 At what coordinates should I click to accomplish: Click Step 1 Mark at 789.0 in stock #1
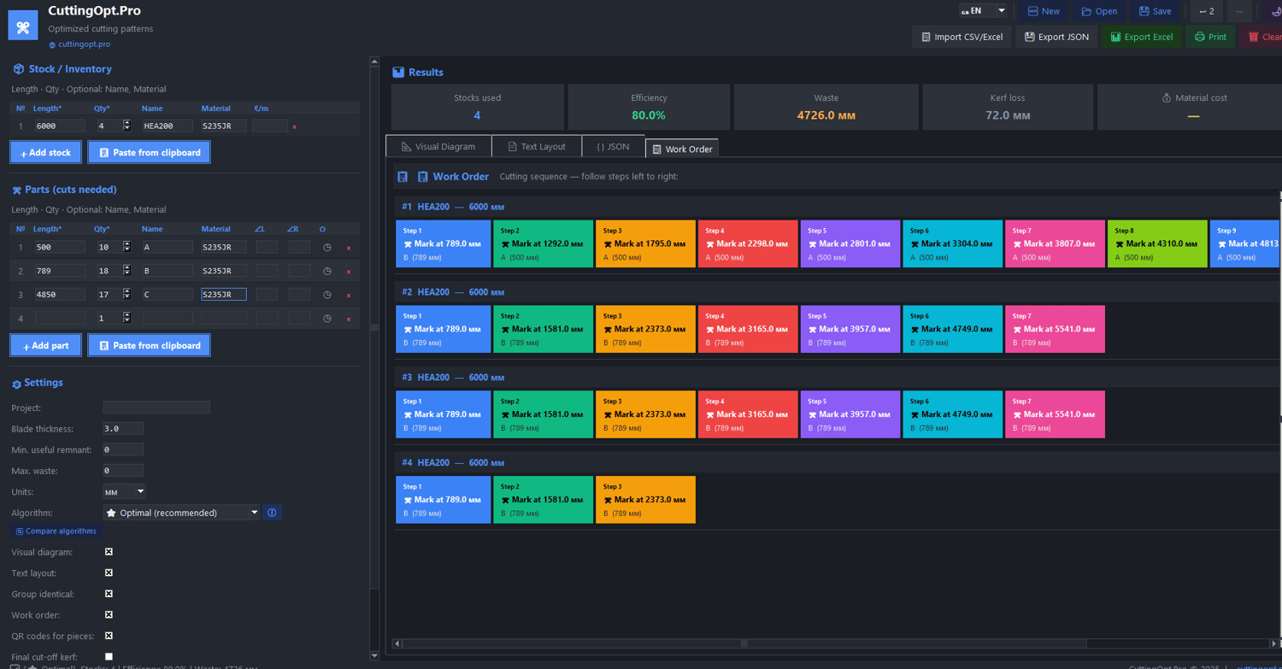pos(444,244)
